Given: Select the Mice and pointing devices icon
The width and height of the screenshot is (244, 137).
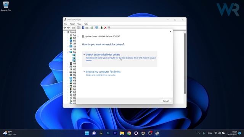Looking at the screenshot, I should pos(71,75).
